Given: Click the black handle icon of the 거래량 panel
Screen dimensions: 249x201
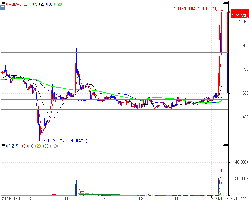Looking at the screenshot, I should [x=3, y=145].
